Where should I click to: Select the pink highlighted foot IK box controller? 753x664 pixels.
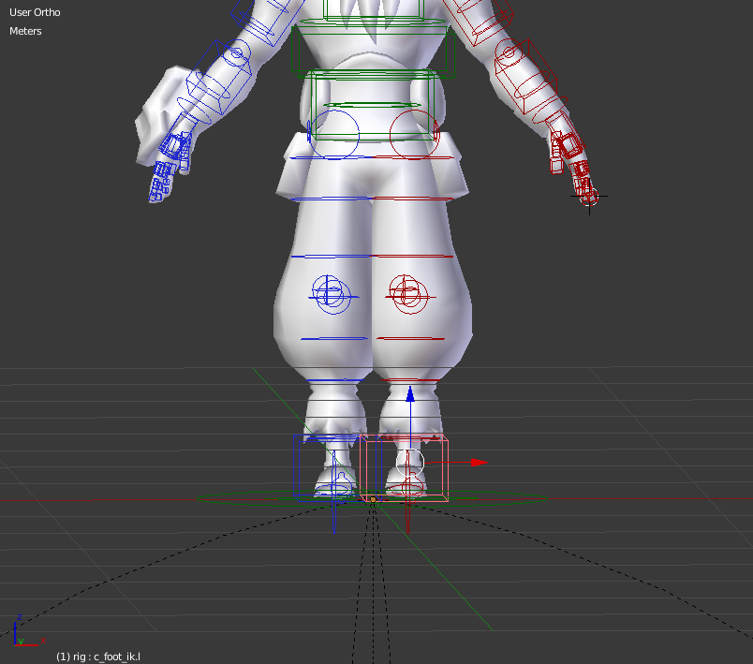(x=405, y=468)
